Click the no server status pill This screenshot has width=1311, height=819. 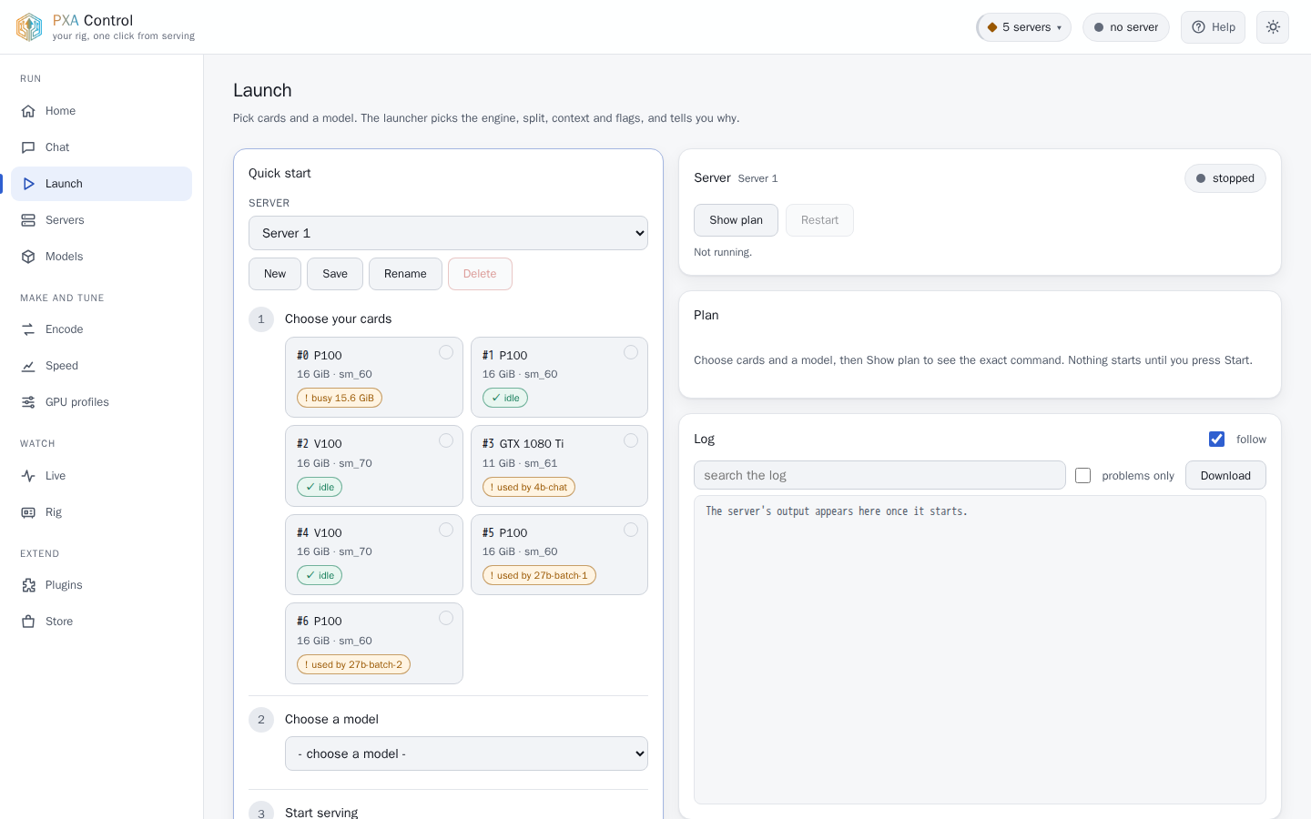[x=1126, y=27]
